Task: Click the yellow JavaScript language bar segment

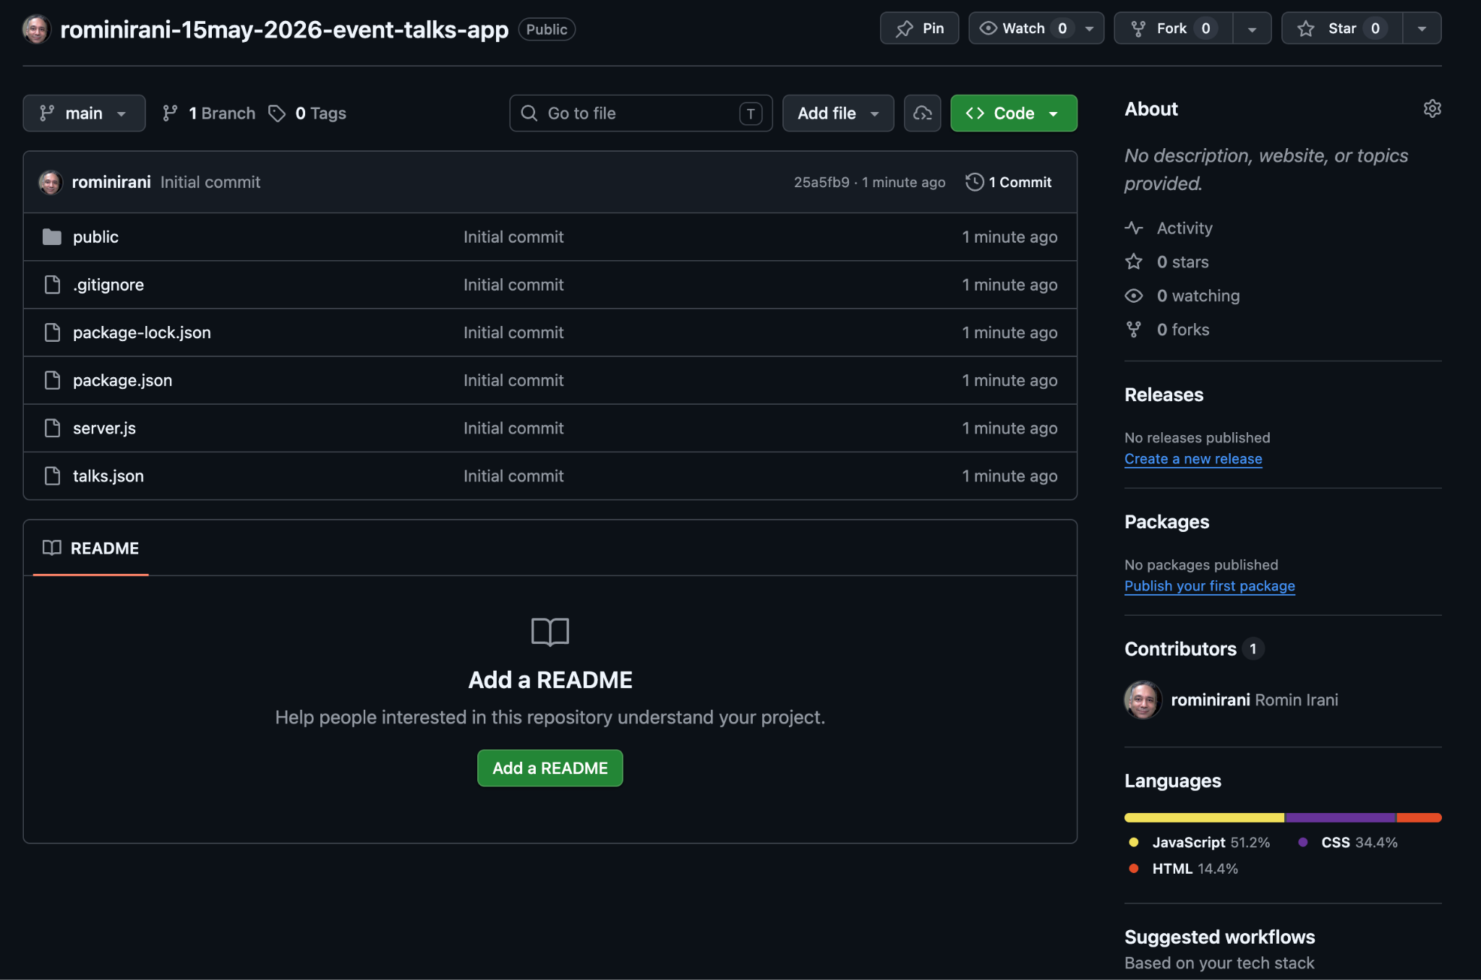Action: (x=1205, y=817)
